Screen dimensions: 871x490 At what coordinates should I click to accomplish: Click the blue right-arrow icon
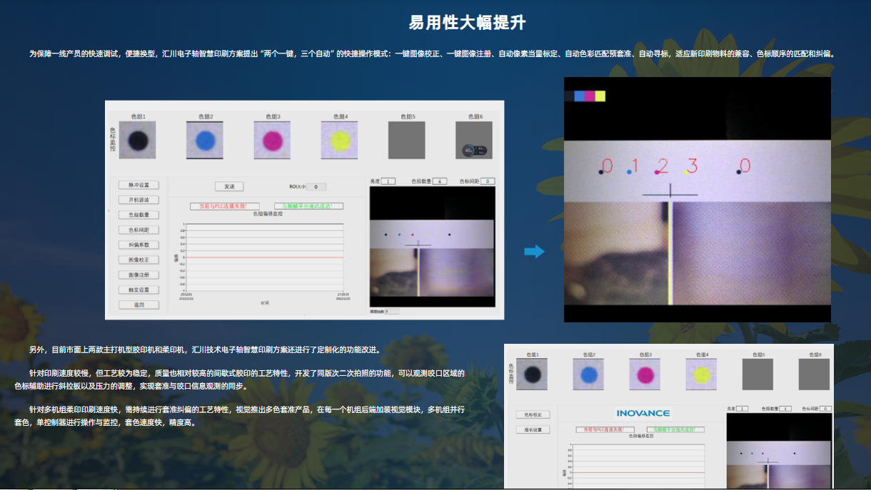tap(534, 251)
